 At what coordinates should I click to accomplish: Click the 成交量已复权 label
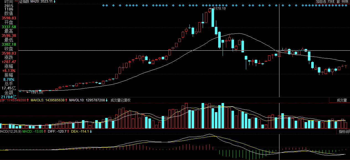tap(120, 100)
